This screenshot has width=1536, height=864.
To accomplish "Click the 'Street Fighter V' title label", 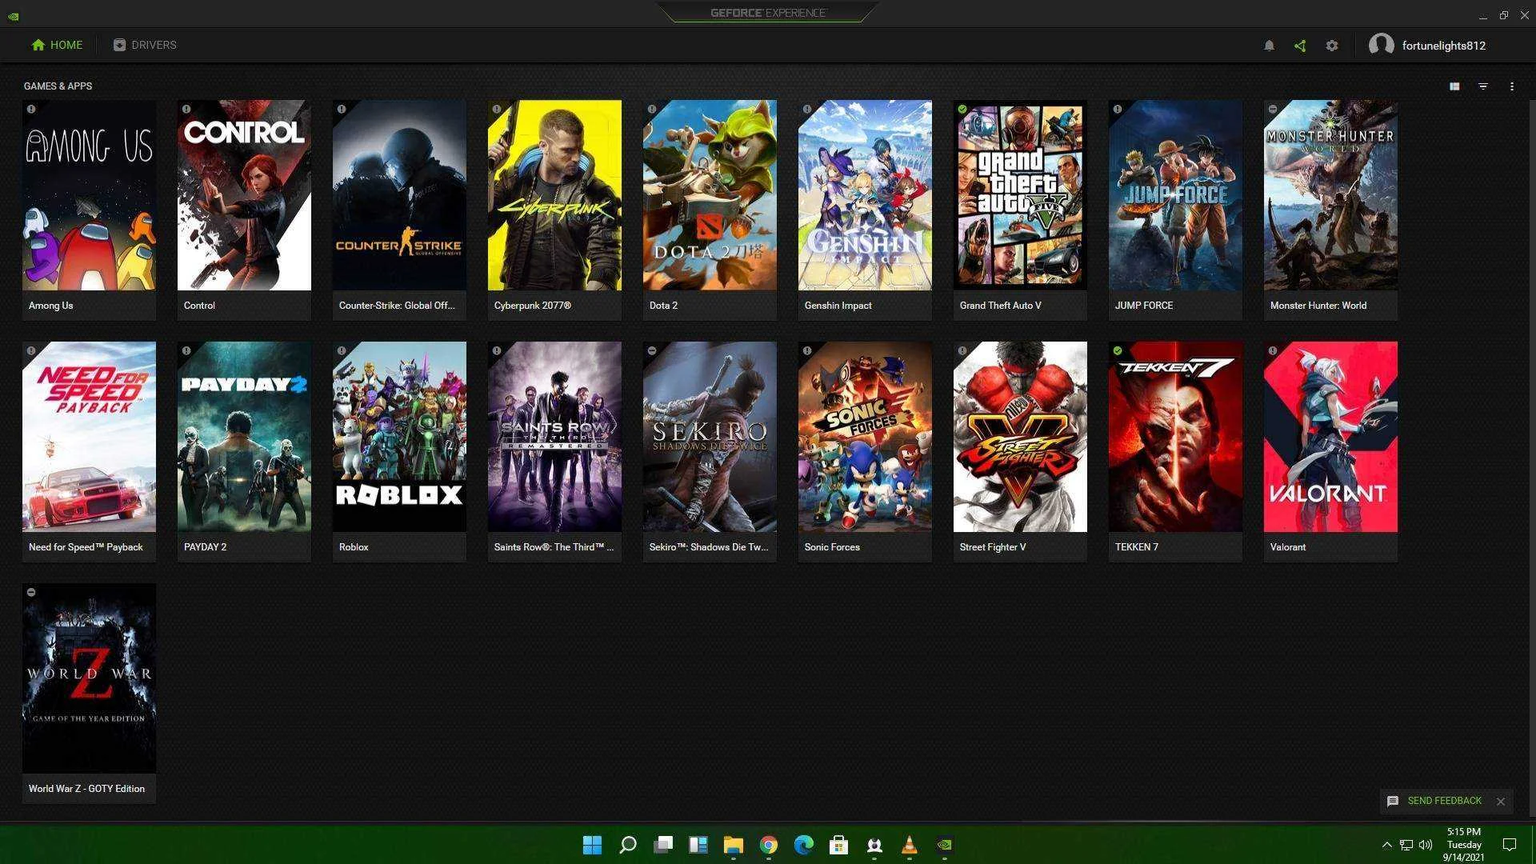I will click(x=992, y=547).
